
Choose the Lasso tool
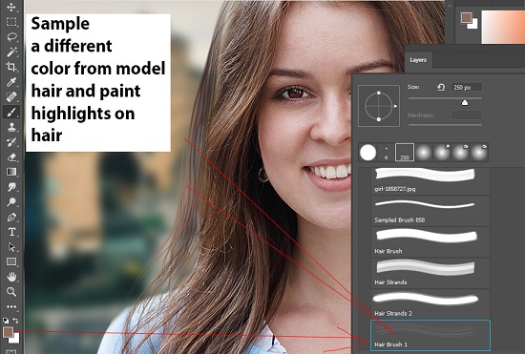(x=11, y=37)
